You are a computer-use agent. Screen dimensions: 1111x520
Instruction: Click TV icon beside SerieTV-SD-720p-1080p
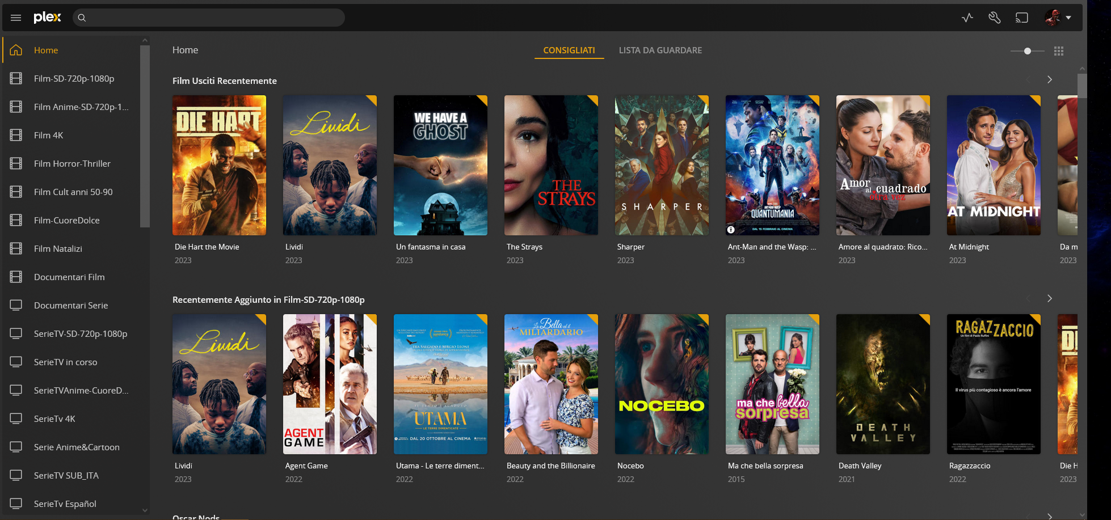pos(16,333)
